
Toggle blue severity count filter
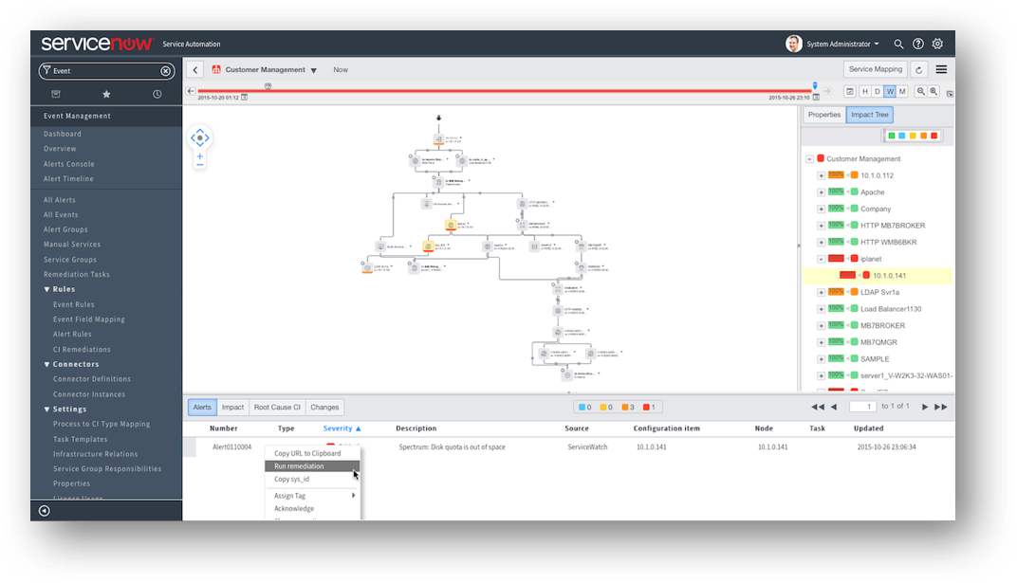click(584, 408)
